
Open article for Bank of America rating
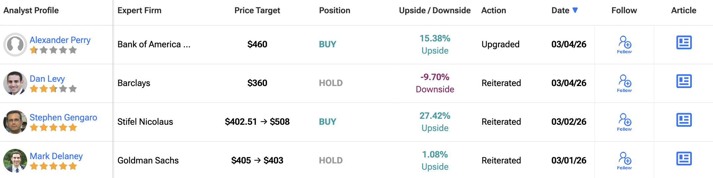(x=684, y=43)
